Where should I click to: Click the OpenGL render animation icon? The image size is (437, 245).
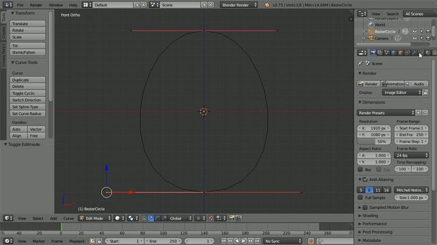point(238,218)
